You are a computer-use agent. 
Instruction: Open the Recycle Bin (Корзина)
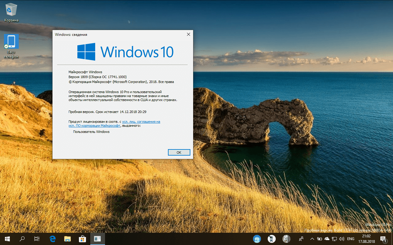tap(11, 11)
